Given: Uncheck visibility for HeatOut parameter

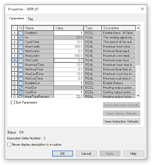Looking at the screenshot, I should click(21, 88).
